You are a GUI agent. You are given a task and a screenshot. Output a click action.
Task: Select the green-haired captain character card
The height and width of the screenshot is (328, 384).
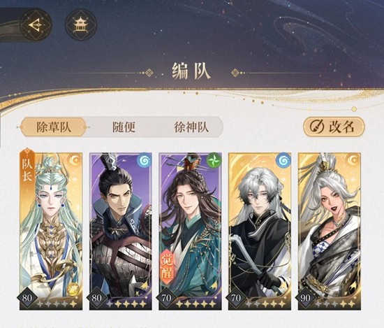[x=51, y=231]
